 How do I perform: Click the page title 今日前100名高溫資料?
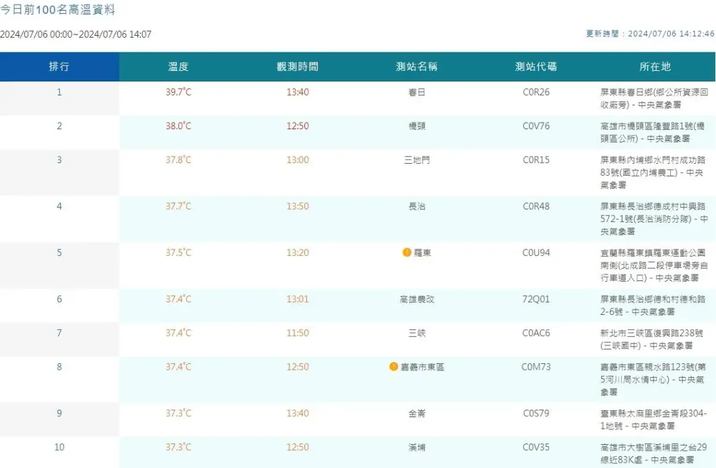point(58,10)
